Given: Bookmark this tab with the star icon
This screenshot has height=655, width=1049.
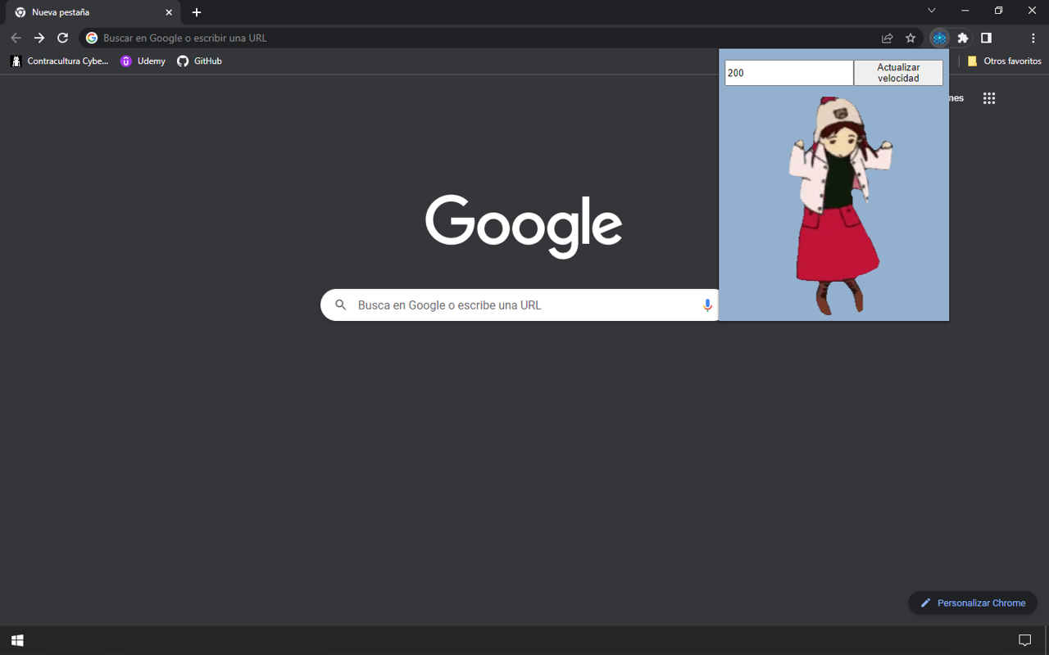Looking at the screenshot, I should pos(910,38).
